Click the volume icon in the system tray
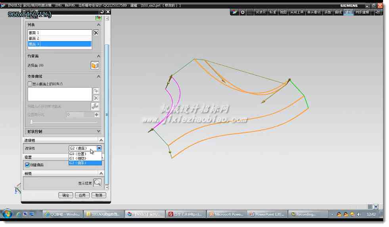Screen dimensions: 389x227 (x=359, y=214)
